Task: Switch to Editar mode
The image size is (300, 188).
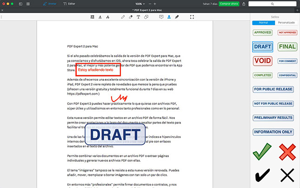Action: 69,3
